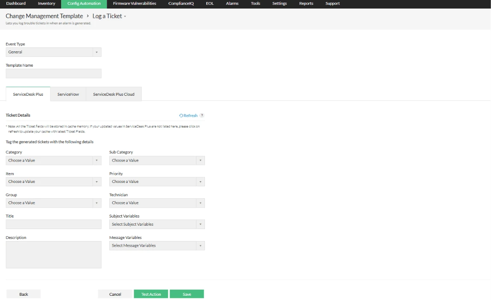Go to the Alarms menu
The width and height of the screenshot is (491, 300).
pyautogui.click(x=232, y=3)
